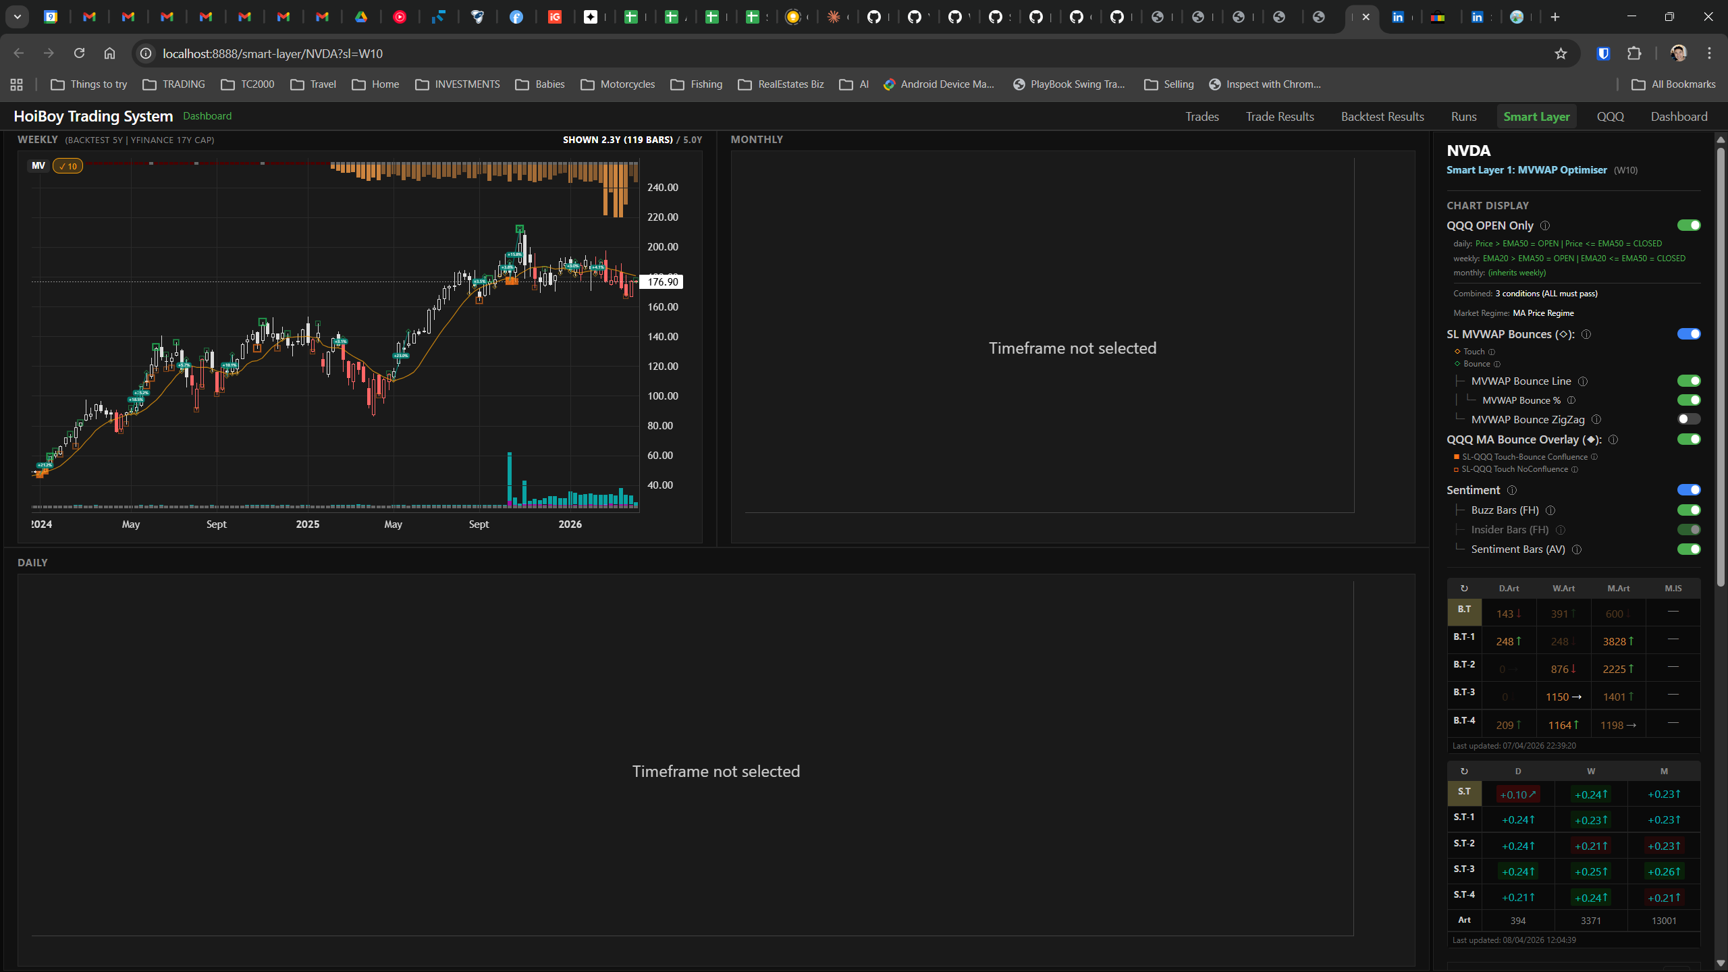1728x972 pixels.
Task: Open info icon beside MVWAP Bounce ZigZag
Action: (x=1596, y=420)
